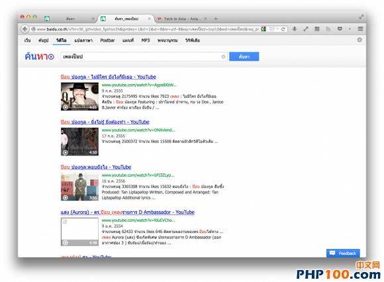
Task: Open the browser hamburger menu
Action: click(x=360, y=29)
